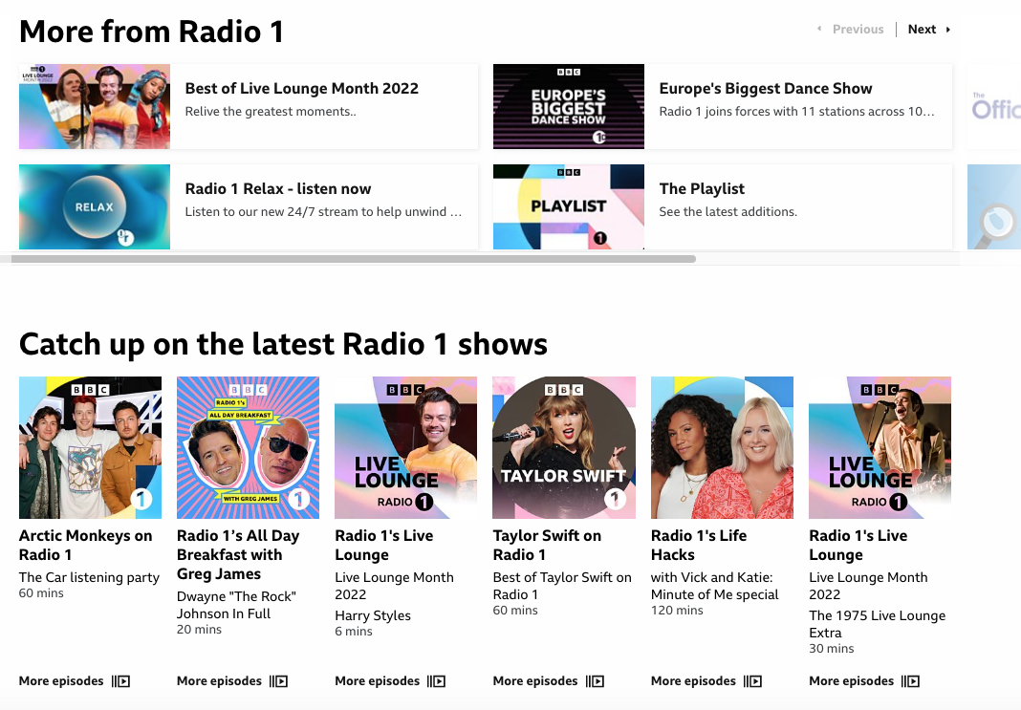Open The 1975 Live Lounge cover image
Viewport: 1021px width, 710px height.
coord(880,448)
